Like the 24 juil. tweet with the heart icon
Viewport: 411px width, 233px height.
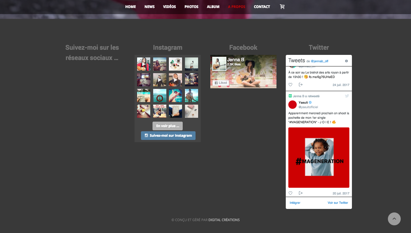(x=291, y=85)
